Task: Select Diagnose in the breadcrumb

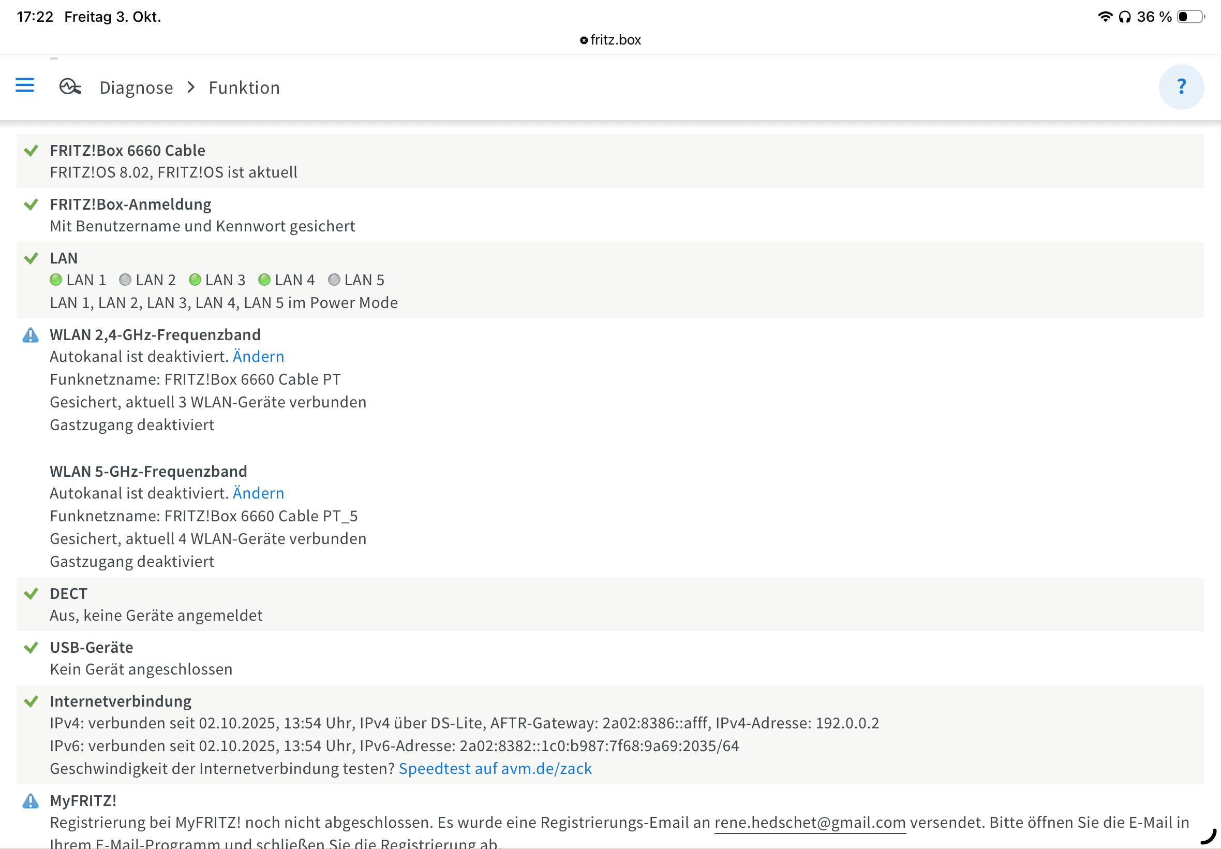Action: 136,88
